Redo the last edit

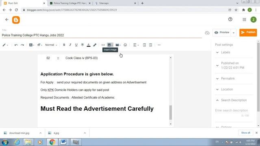pos(22,45)
